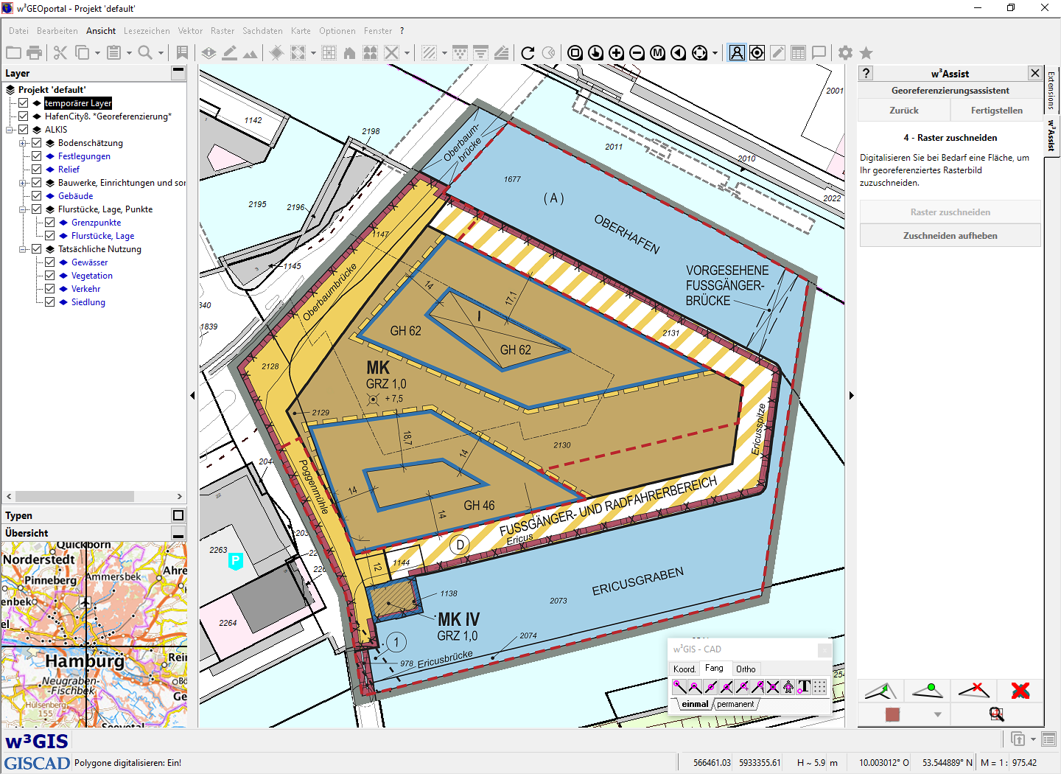This screenshot has height=774, width=1061.
Task: Click the refresh map icon
Action: pyautogui.click(x=528, y=52)
